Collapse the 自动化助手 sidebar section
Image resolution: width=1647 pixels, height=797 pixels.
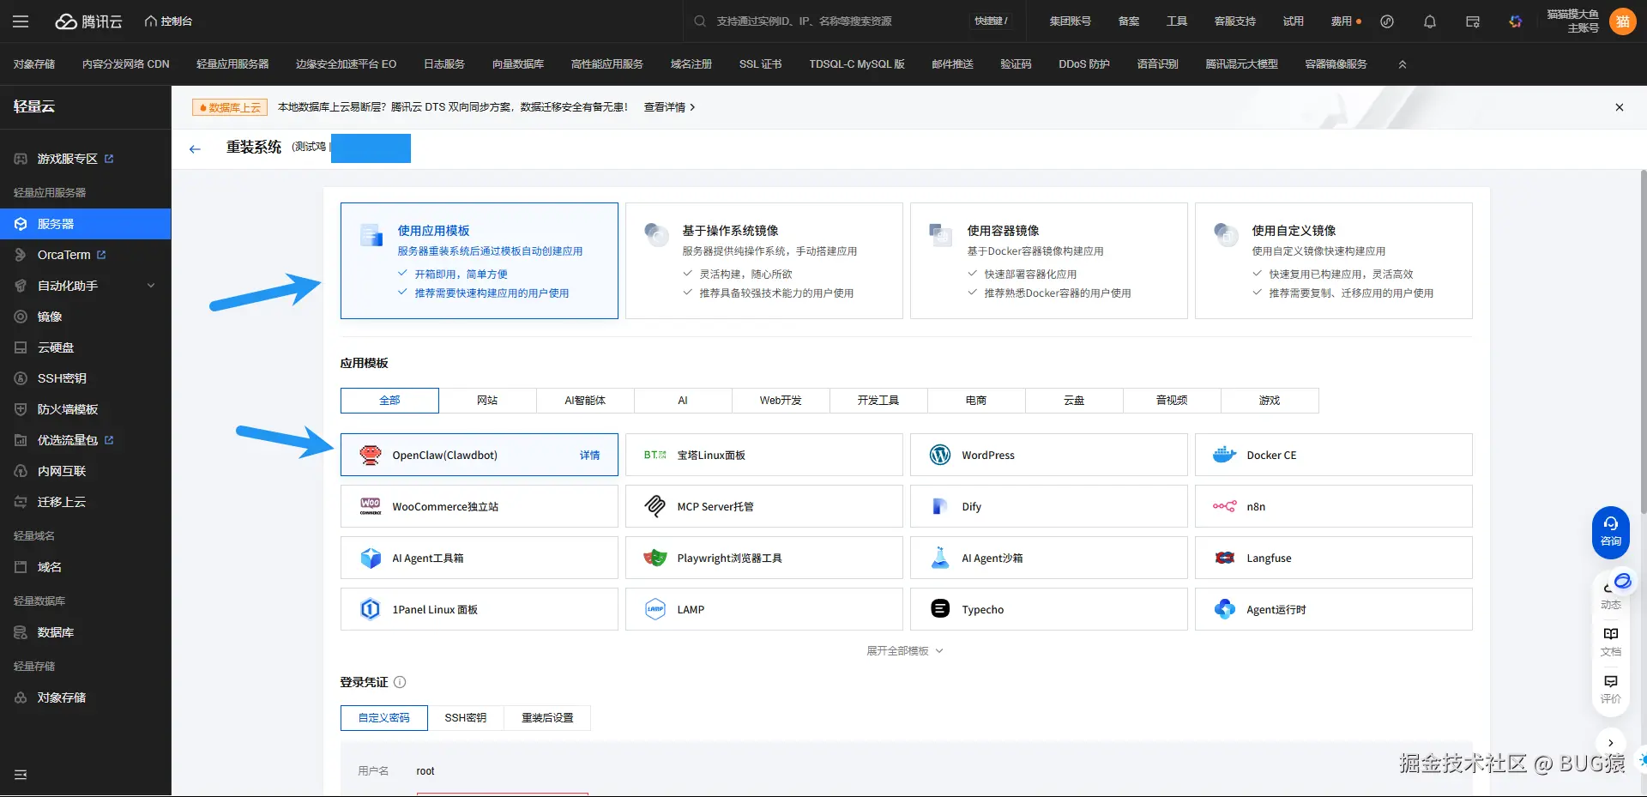click(151, 285)
